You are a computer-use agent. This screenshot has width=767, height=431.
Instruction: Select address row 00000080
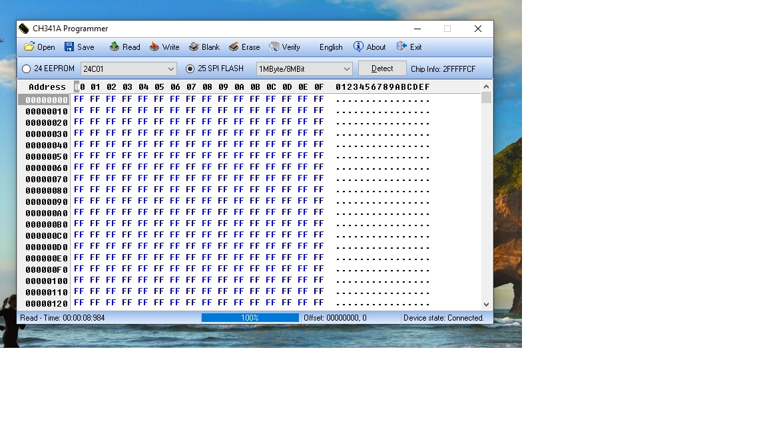point(47,191)
